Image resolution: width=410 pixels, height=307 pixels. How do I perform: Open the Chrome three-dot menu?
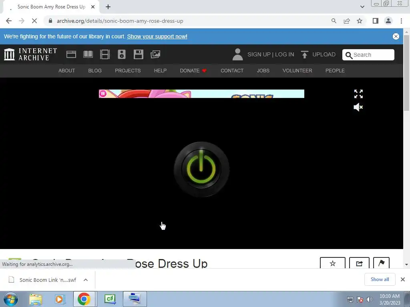coord(401,21)
